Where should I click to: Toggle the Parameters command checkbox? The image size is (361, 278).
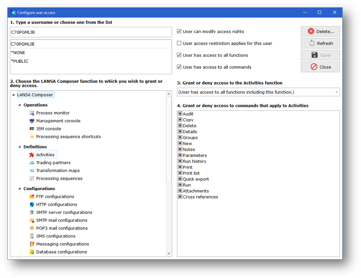click(180, 155)
